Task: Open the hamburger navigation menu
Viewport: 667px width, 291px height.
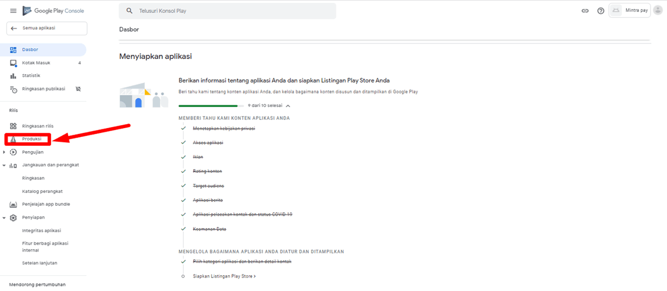Action: tap(13, 11)
